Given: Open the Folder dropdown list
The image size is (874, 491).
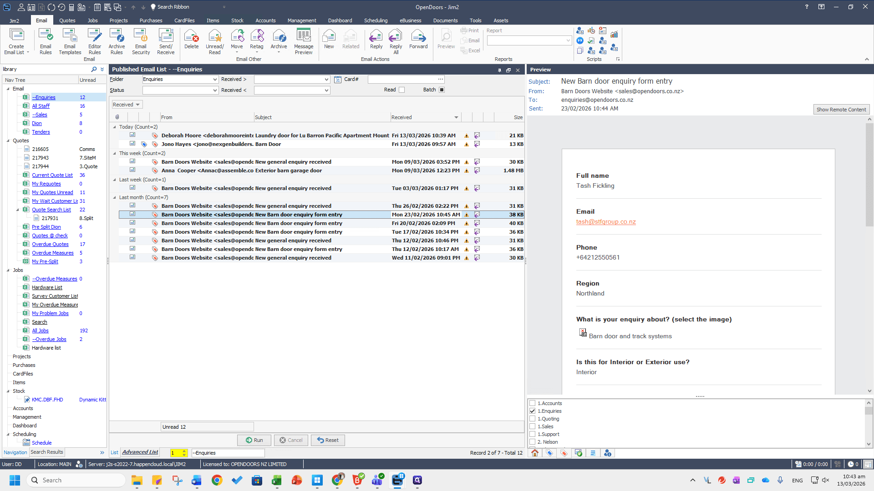Looking at the screenshot, I should pos(215,80).
